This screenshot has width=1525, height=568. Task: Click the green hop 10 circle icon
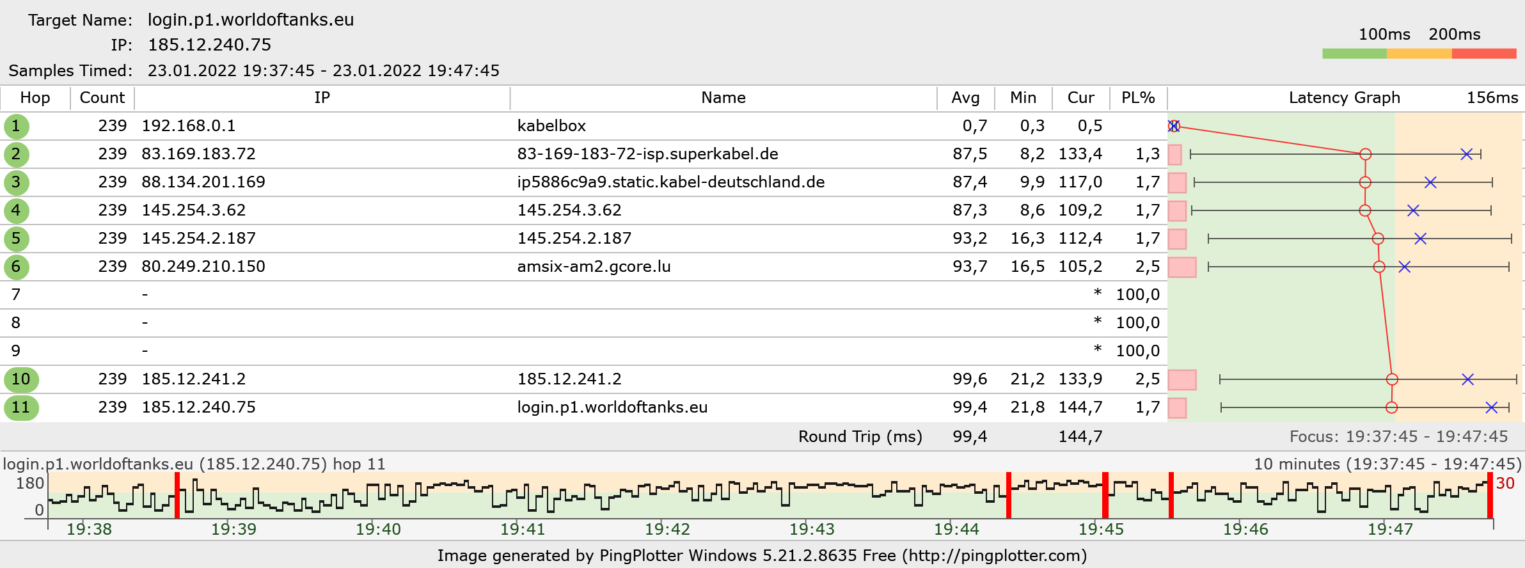tap(20, 379)
